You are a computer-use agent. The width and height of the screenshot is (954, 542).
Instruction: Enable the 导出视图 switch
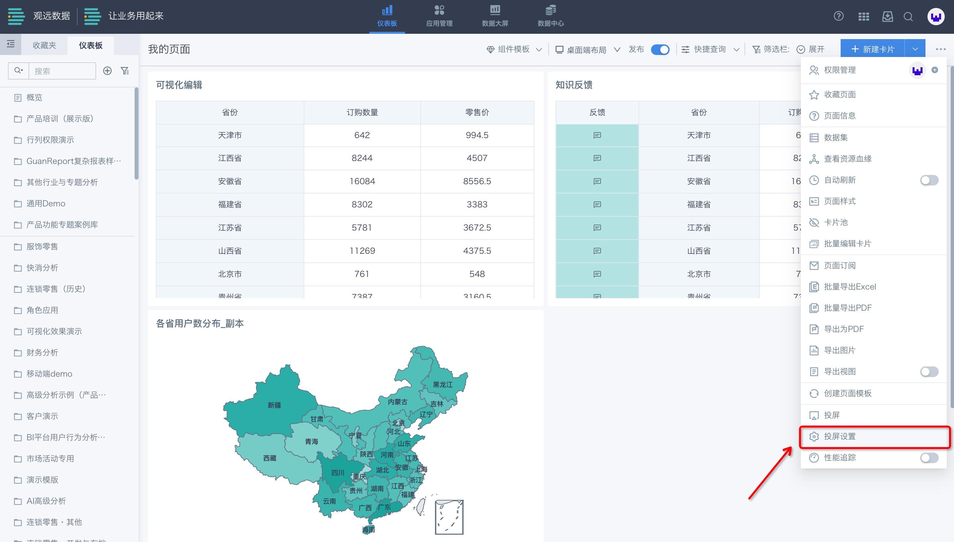point(929,371)
